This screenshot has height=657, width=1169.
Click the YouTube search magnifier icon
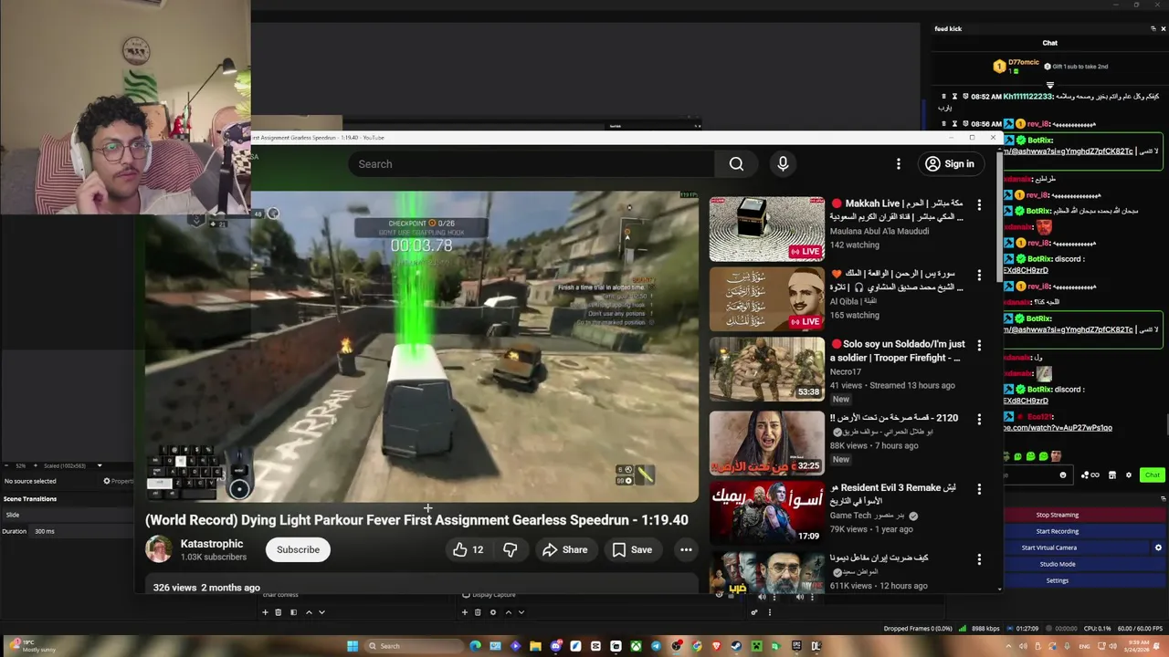[736, 164]
